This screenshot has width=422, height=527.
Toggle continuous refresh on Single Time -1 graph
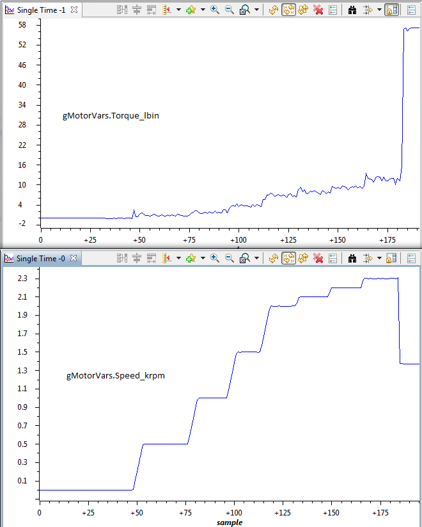pos(288,10)
